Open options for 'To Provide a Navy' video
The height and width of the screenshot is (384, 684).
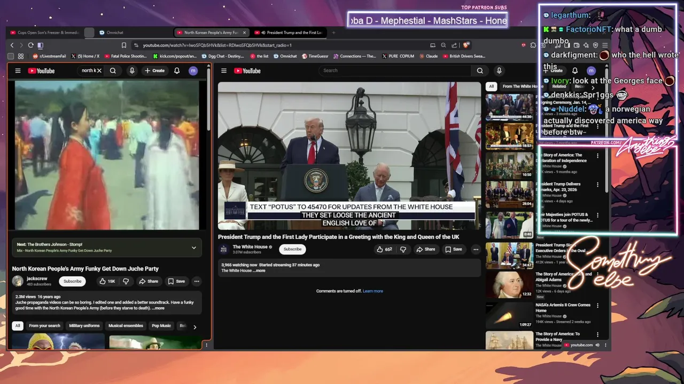pyautogui.click(x=597, y=335)
